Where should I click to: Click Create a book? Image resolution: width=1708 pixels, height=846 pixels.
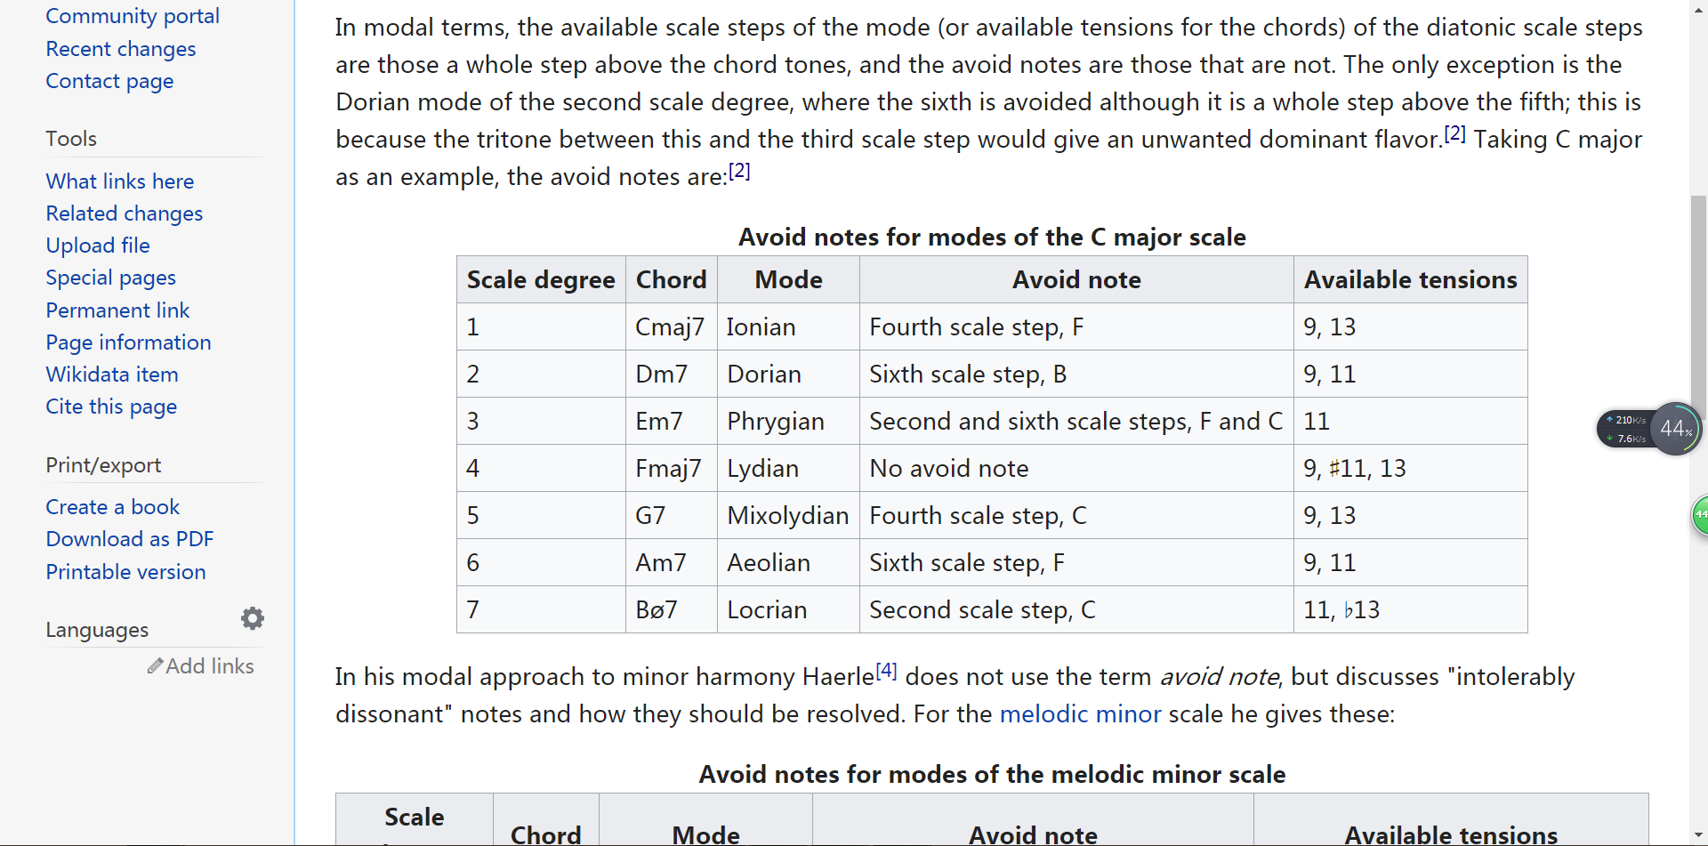click(113, 507)
